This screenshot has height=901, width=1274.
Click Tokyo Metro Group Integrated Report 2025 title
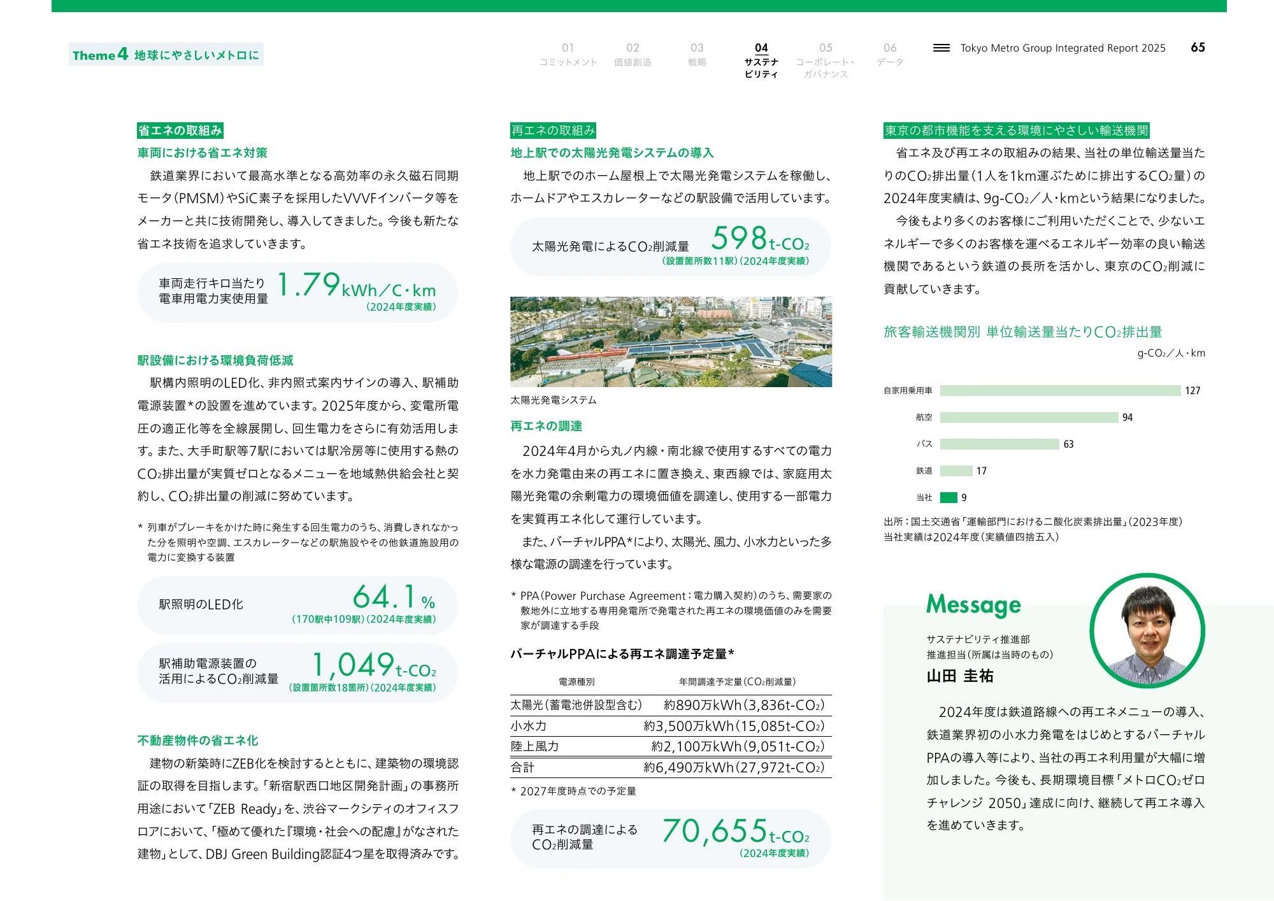[x=1063, y=48]
